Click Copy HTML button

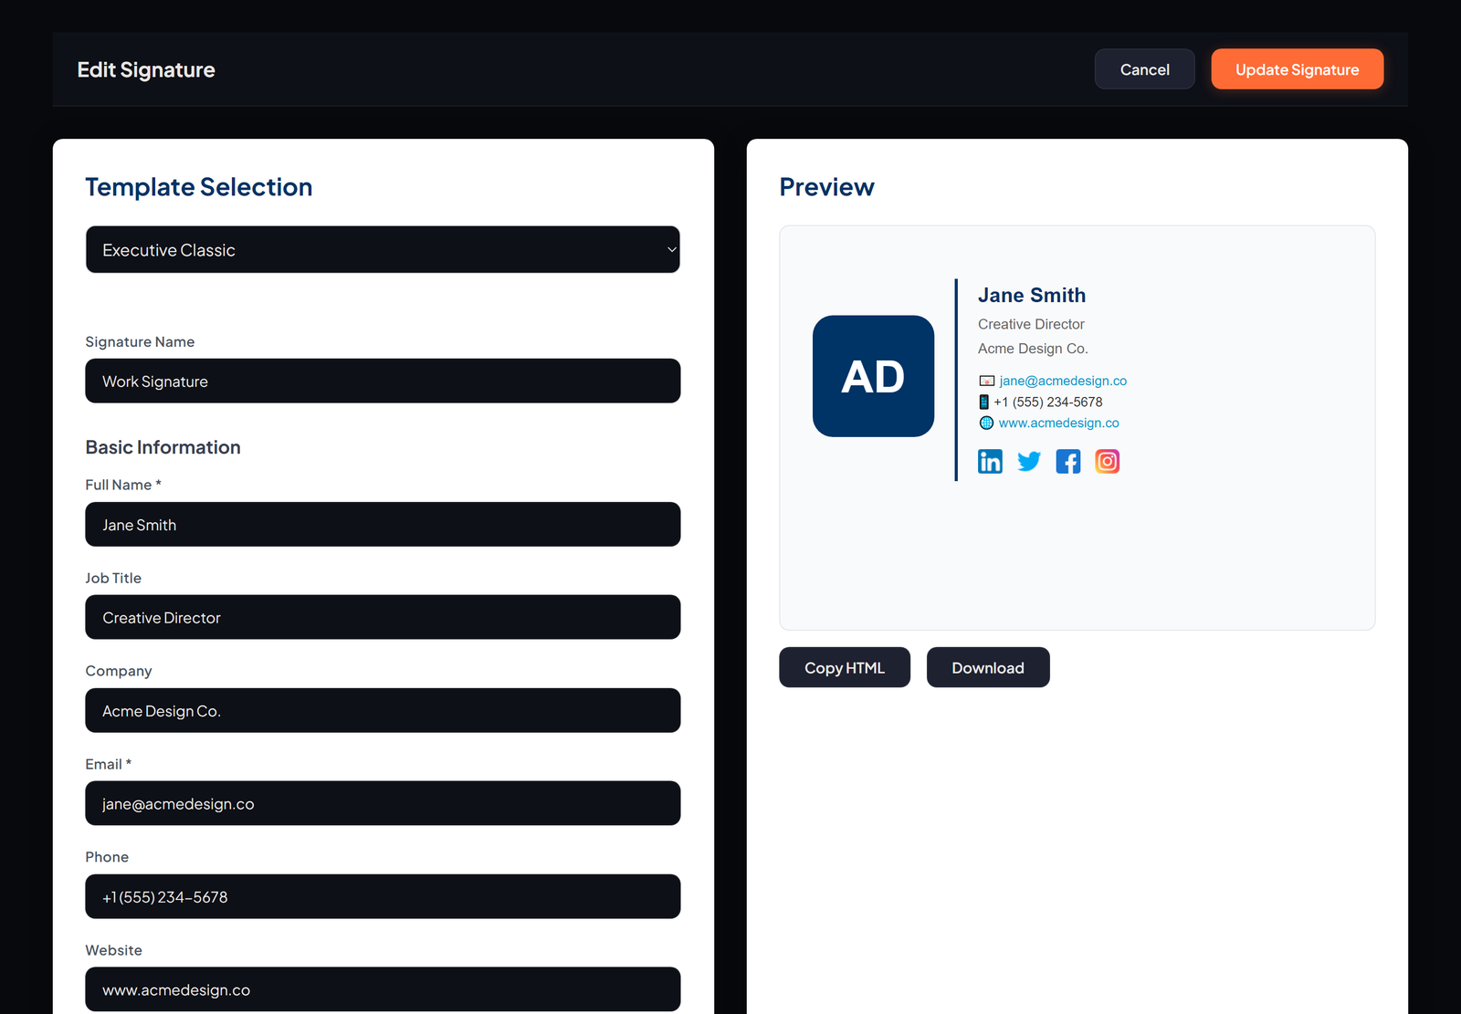click(x=845, y=667)
